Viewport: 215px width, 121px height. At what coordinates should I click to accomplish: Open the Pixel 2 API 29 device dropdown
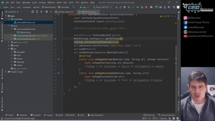click(102, 7)
